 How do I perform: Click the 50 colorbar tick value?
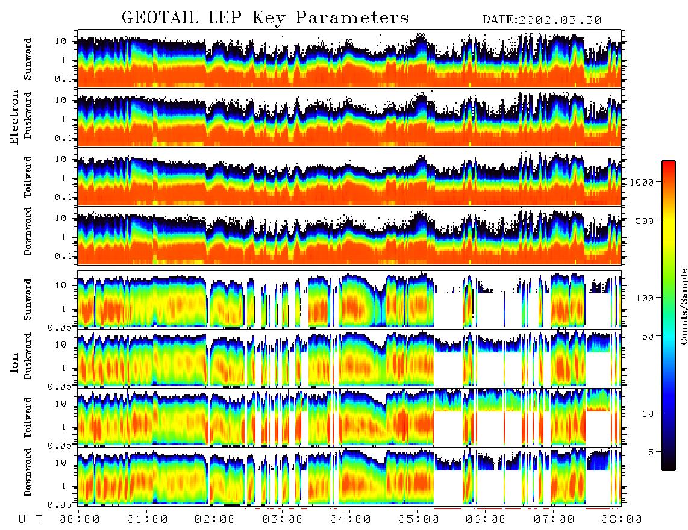point(648,337)
